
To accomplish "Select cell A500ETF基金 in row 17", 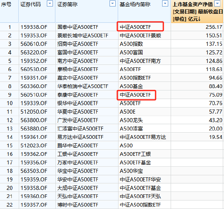I will point(145,163).
